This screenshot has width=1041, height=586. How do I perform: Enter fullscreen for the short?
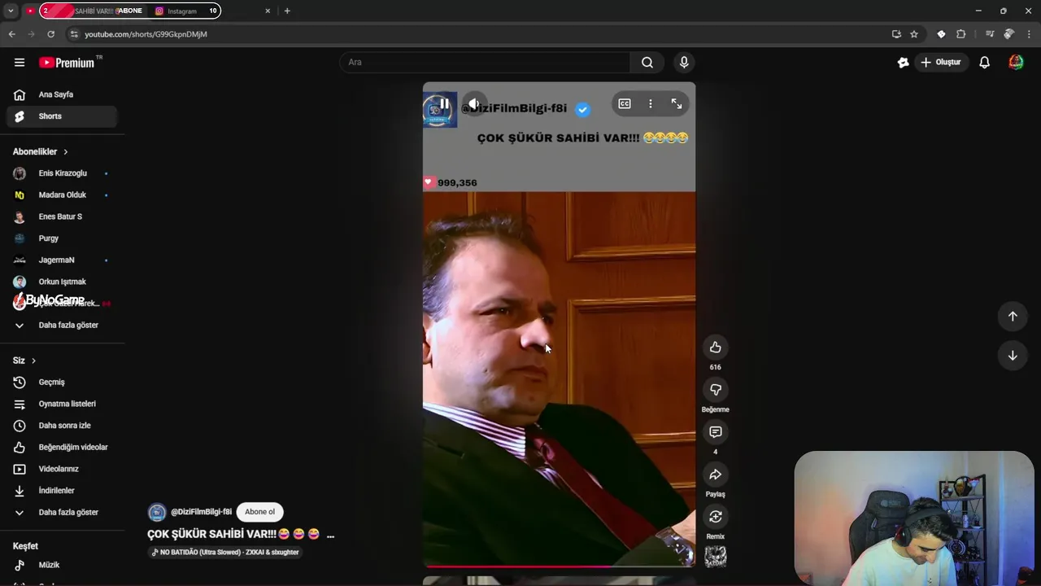(677, 103)
